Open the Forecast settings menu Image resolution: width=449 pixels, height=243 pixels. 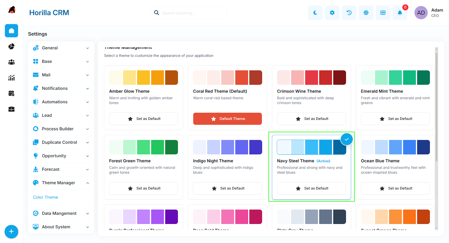[x=61, y=169]
